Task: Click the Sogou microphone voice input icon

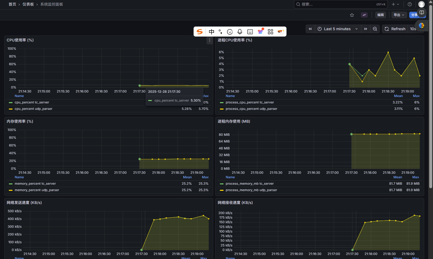Action: (x=240, y=32)
